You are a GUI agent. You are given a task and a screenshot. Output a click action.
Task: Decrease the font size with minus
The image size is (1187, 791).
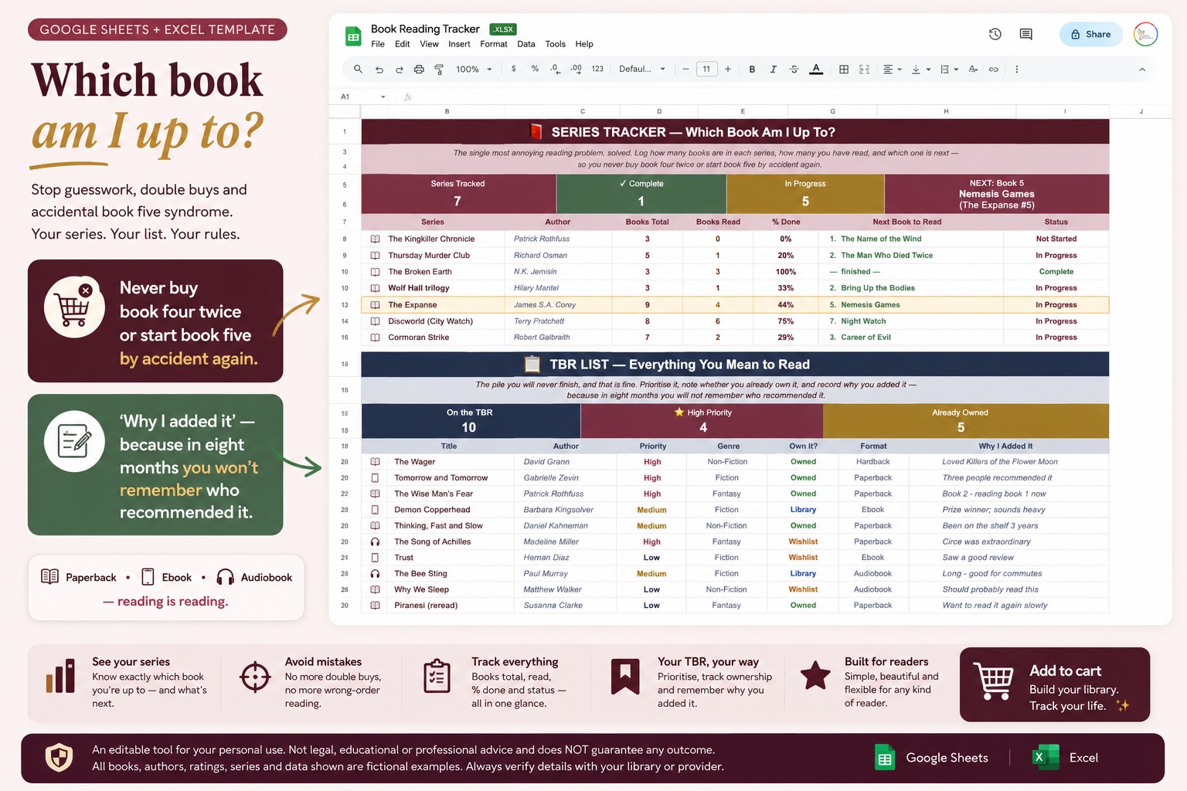[x=685, y=69]
